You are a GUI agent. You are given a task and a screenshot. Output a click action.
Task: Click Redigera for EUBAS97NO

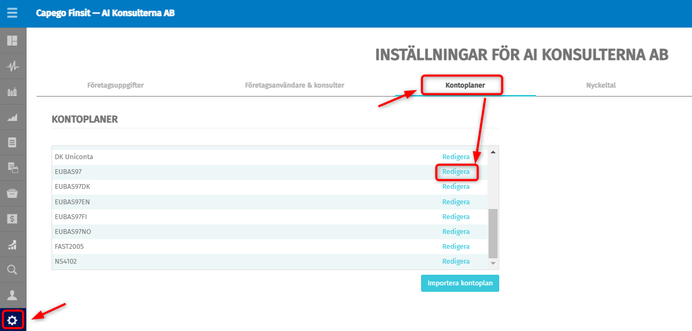456,231
